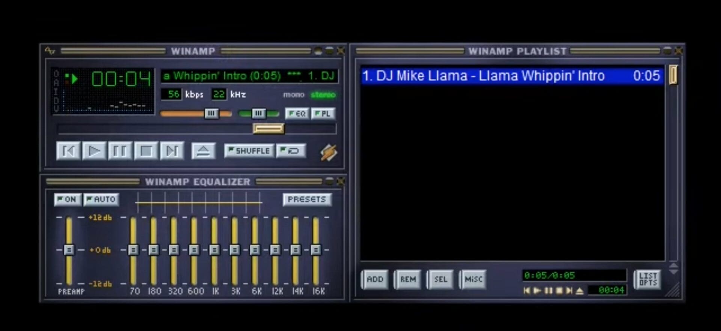Click the LIST OPTS button
This screenshot has width=721, height=331.
click(648, 280)
